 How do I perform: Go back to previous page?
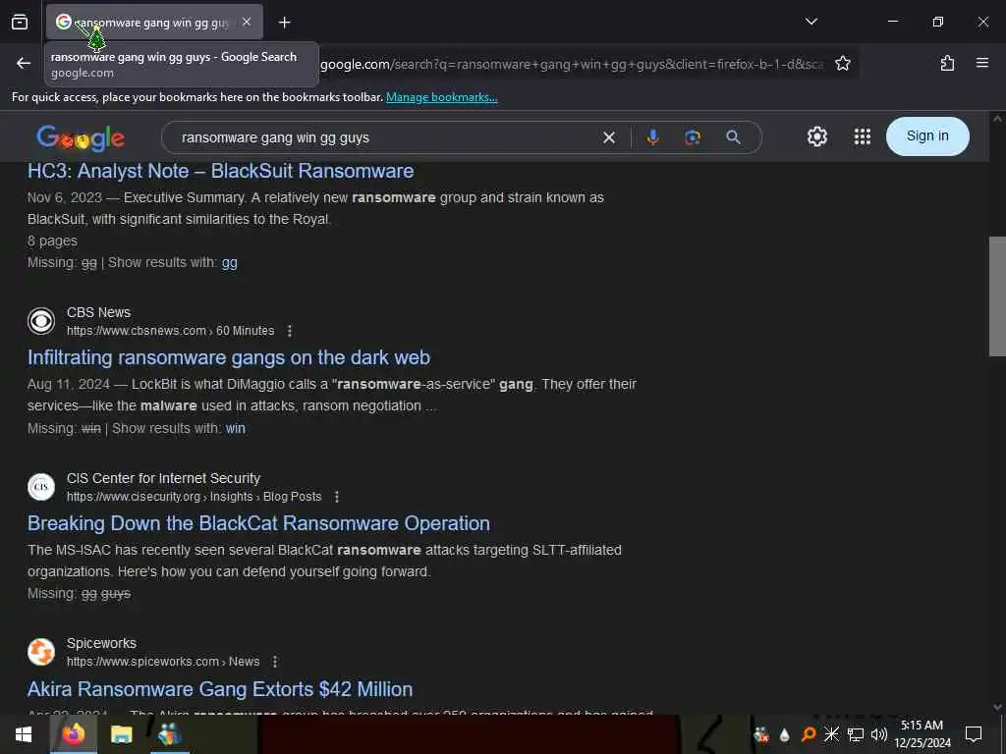tap(24, 63)
